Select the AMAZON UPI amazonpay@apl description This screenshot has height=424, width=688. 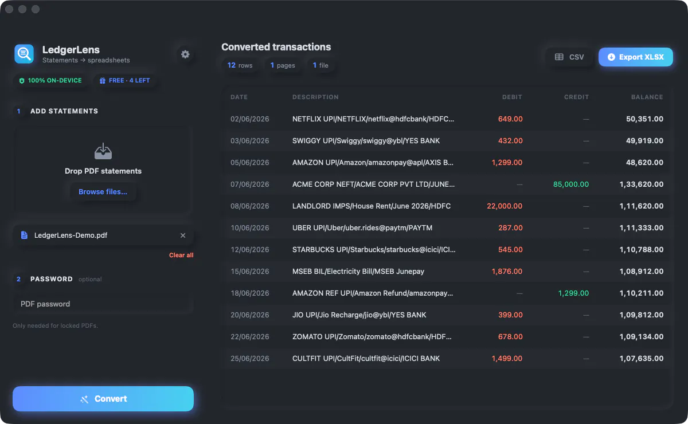[x=373, y=163]
